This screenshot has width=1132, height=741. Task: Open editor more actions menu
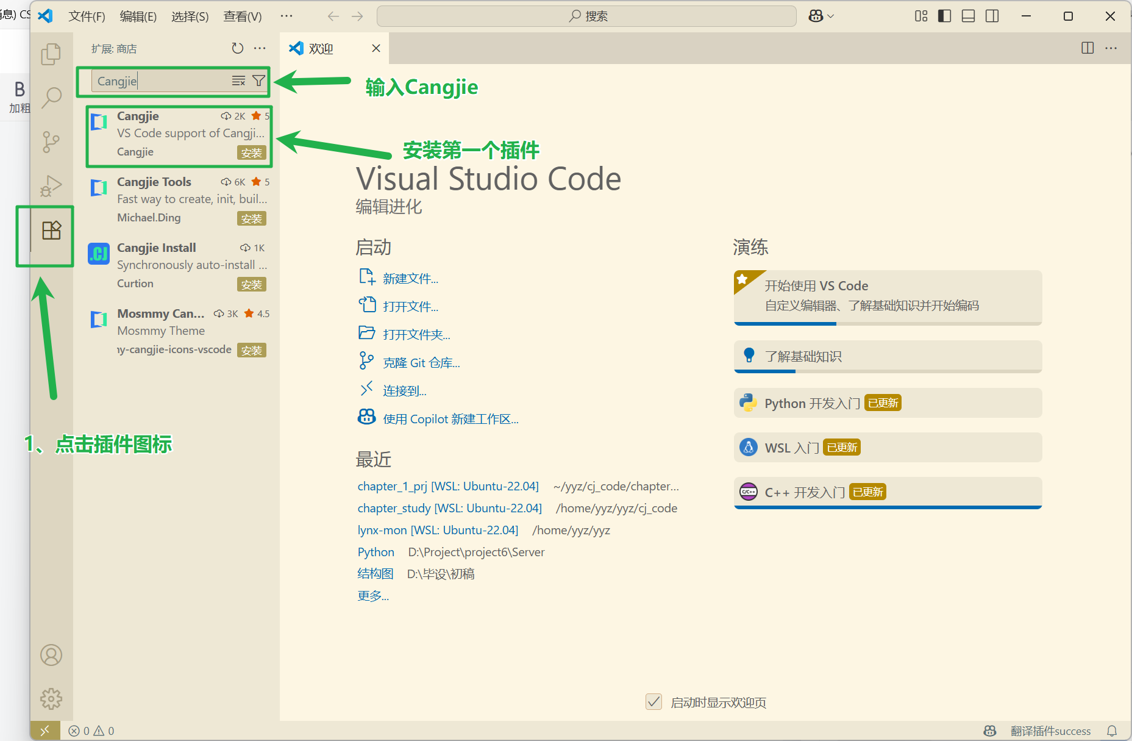(x=1111, y=48)
